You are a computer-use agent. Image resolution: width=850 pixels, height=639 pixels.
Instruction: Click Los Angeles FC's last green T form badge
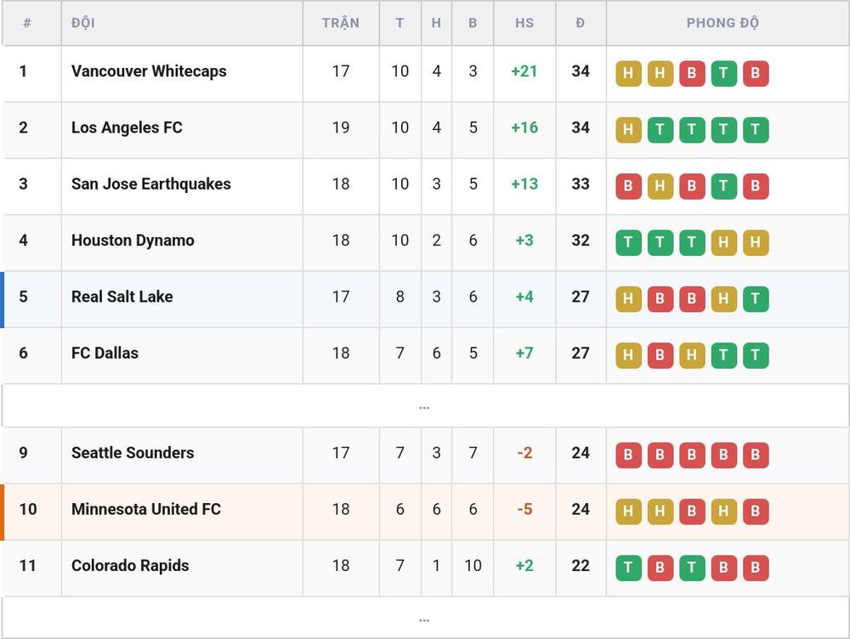[x=755, y=129]
